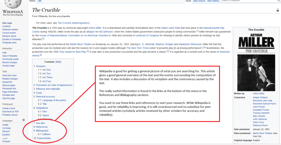Open contempt of Congress link
Screen dimensions: 281x145
click(x=147, y=36)
